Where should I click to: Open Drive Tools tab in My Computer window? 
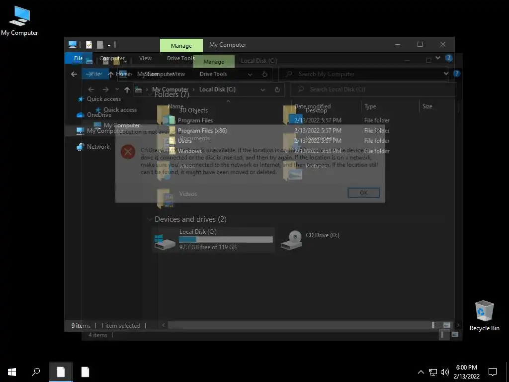181,58
